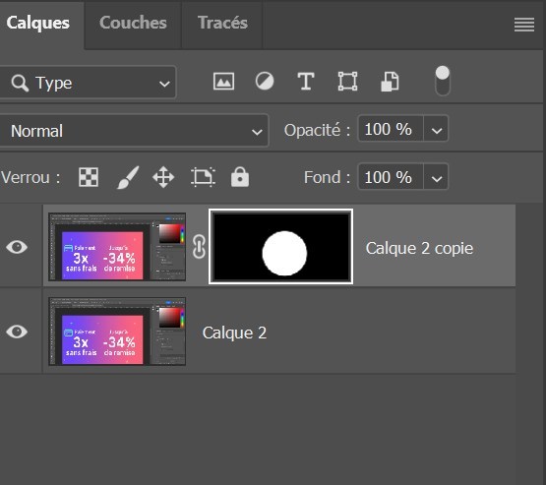The height and width of the screenshot is (485, 546).
Task: Open the Tracés tab
Action: click(x=222, y=24)
